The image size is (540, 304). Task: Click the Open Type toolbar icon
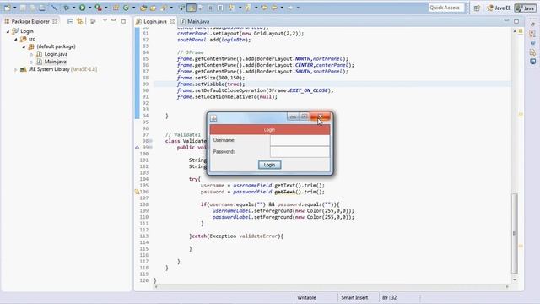point(143,8)
